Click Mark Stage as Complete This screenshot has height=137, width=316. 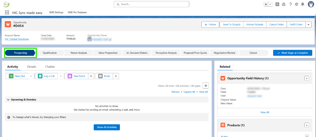pyautogui.click(x=293, y=53)
